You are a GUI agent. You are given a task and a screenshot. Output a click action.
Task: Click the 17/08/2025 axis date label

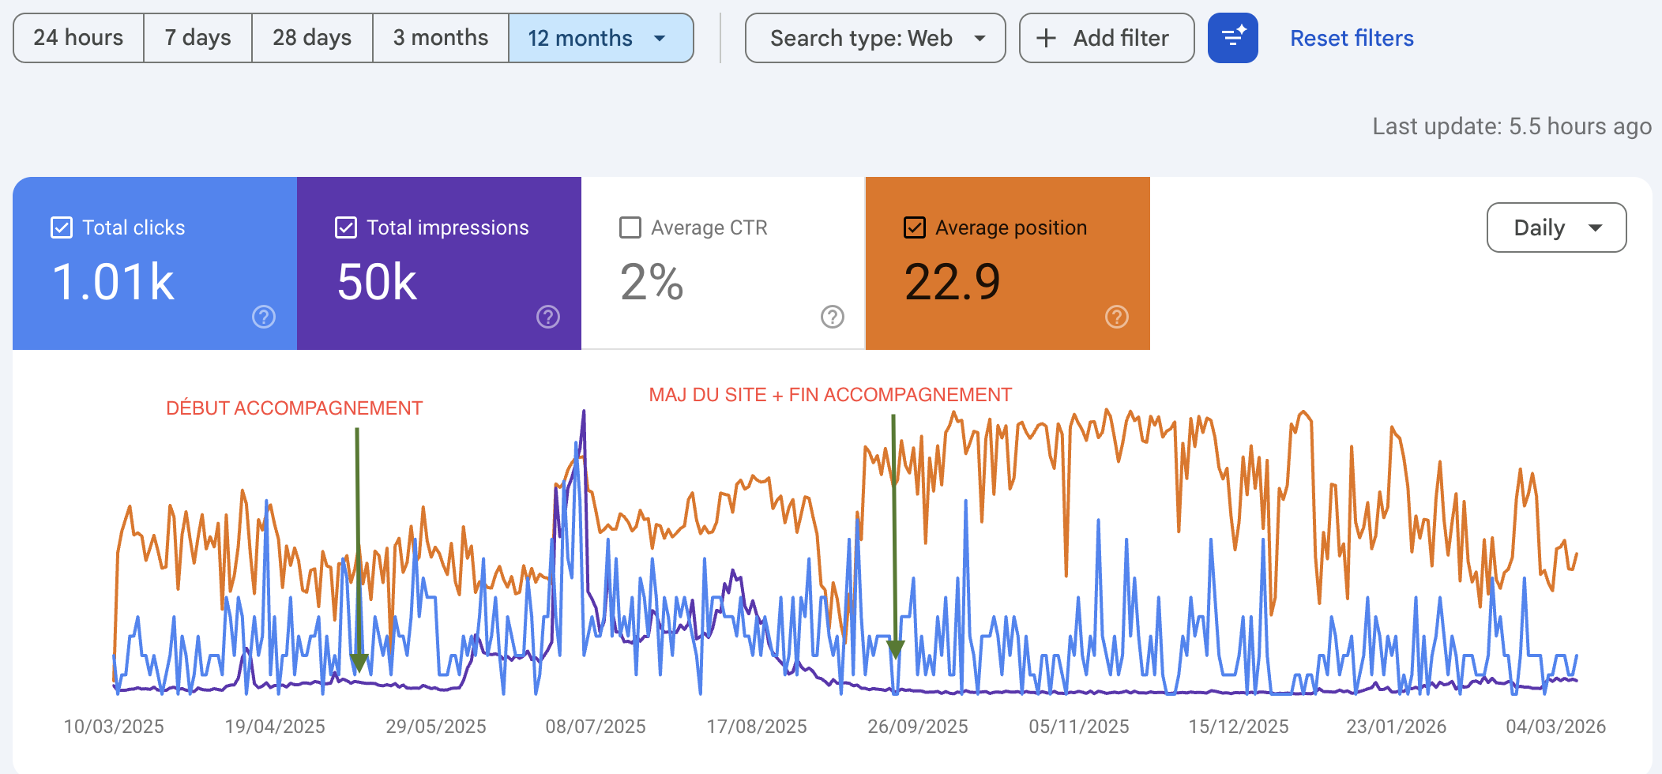pos(757,727)
